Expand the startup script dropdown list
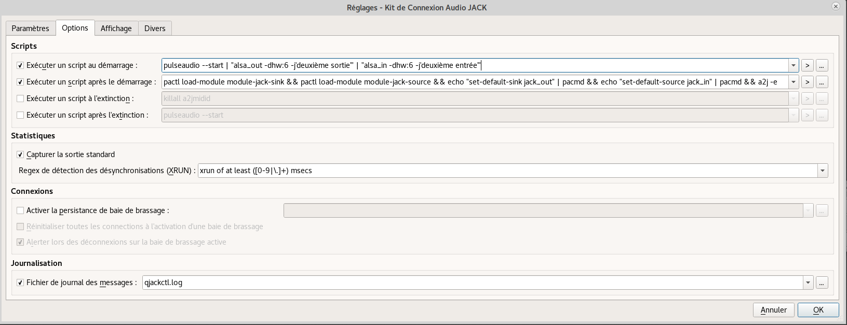 (793, 65)
